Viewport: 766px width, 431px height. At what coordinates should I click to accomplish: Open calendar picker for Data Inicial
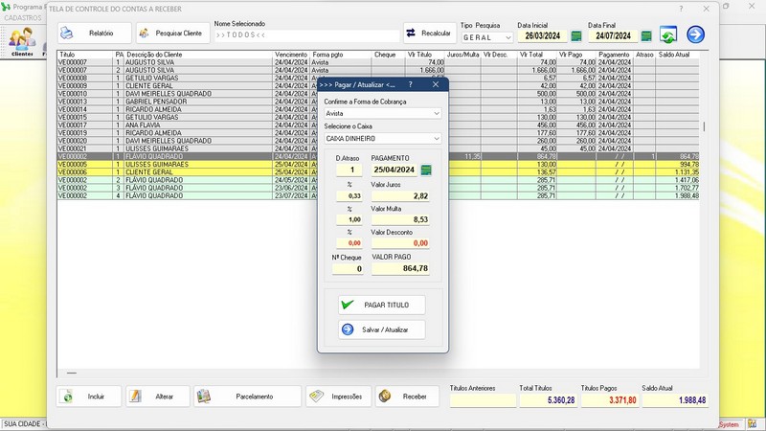tap(574, 36)
